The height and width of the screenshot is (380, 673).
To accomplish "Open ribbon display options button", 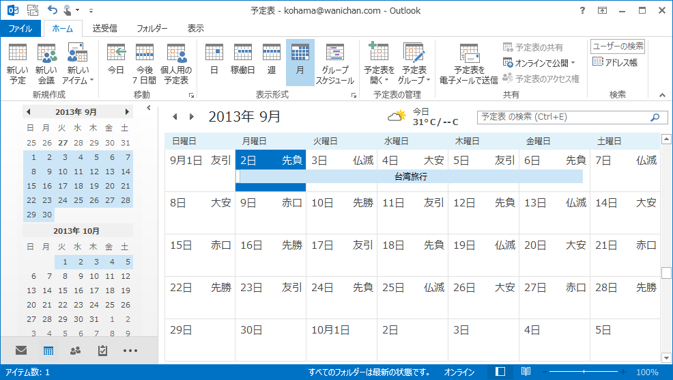I will pyautogui.click(x=602, y=10).
